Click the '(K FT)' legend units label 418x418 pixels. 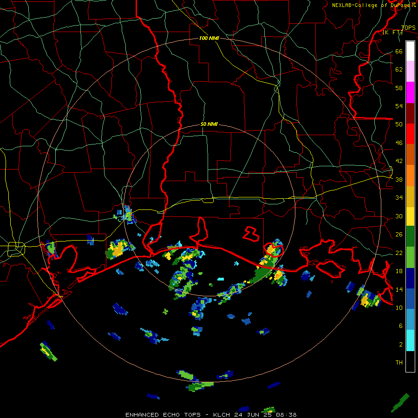(392, 33)
